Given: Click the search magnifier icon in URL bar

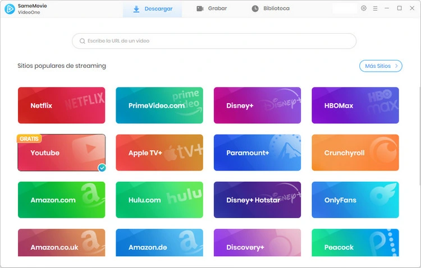Looking at the screenshot, I should pos(82,41).
